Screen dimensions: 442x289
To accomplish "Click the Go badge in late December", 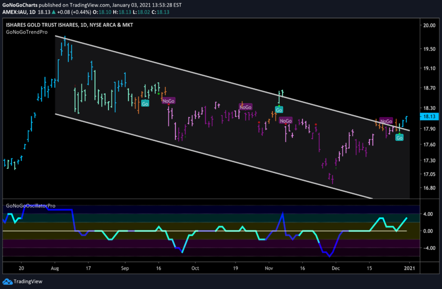I will 399,137.
